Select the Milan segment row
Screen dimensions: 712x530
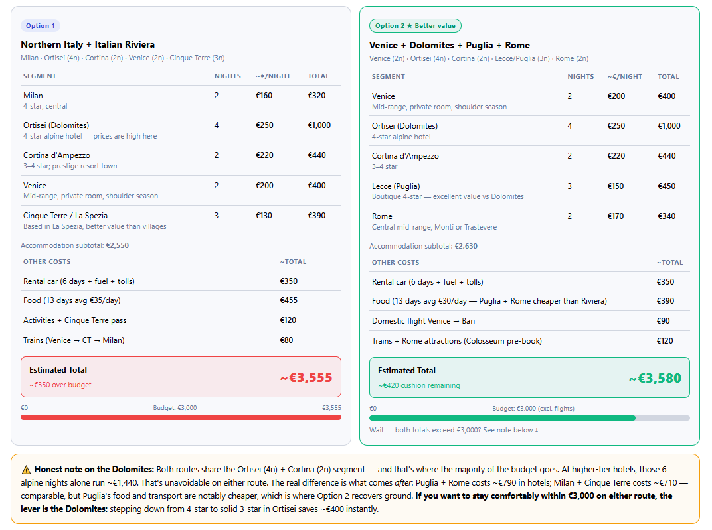[181, 100]
